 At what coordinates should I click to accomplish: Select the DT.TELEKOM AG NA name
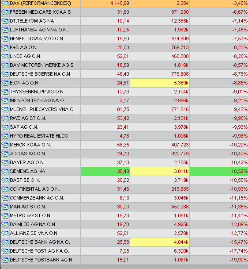point(32,21)
